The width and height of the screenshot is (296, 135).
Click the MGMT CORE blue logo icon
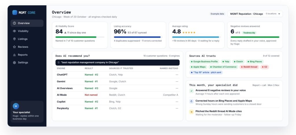pos(15,13)
